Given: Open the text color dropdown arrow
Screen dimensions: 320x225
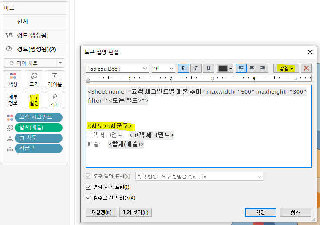Looking at the screenshot, I should pos(231,69).
